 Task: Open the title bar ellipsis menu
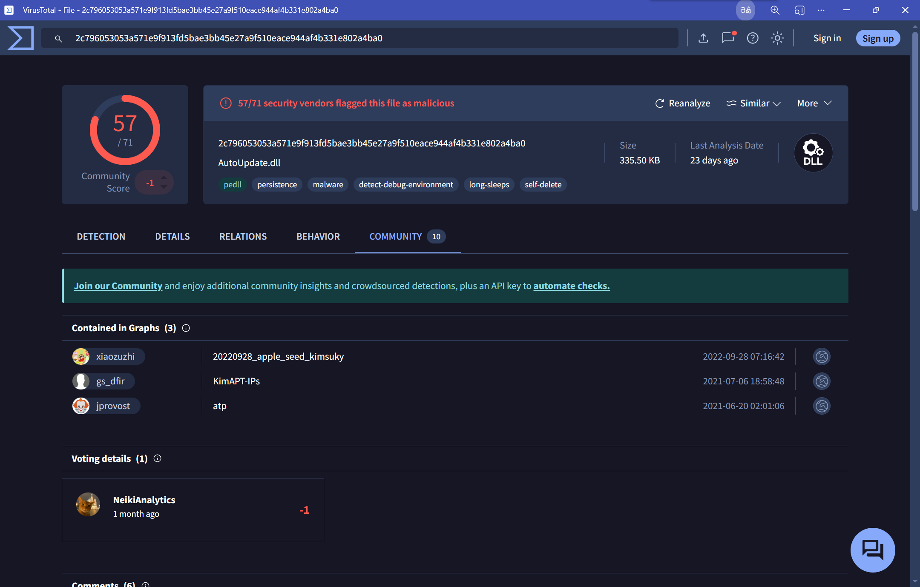click(x=821, y=10)
